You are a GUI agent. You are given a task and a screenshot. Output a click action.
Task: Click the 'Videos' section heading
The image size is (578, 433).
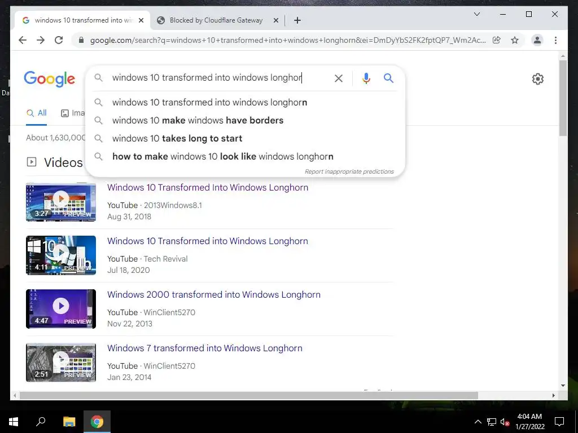[x=63, y=162]
